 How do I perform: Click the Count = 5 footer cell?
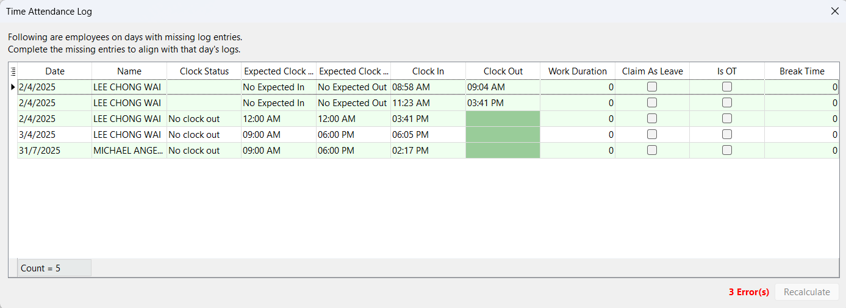[x=54, y=268]
